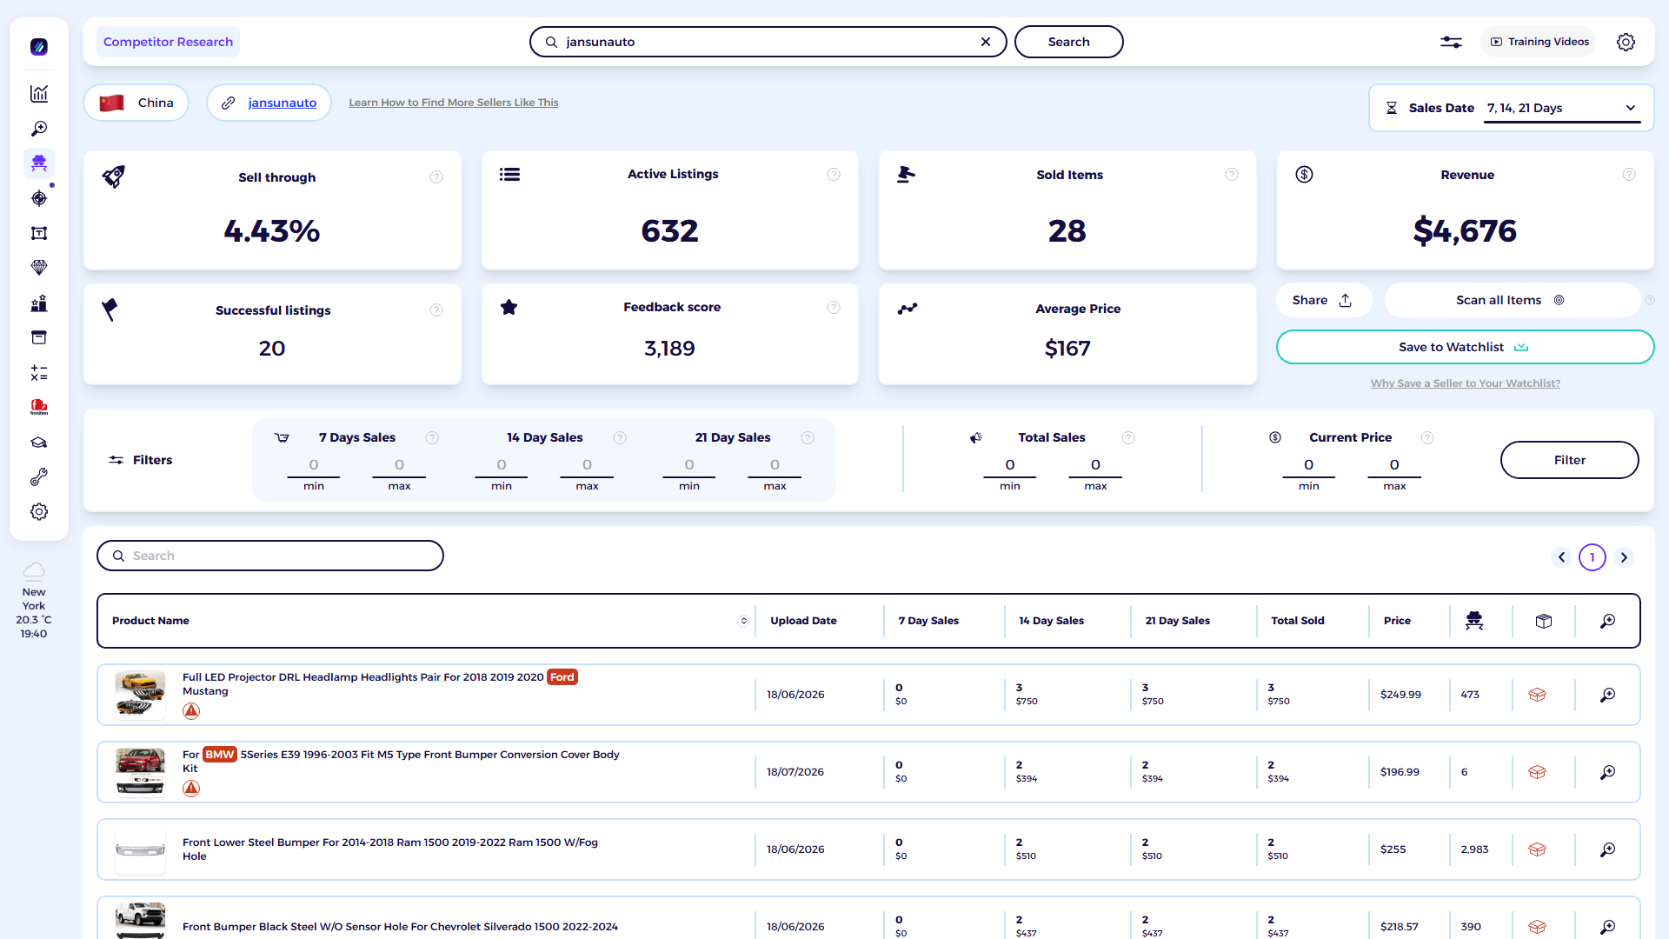Open the analytics chart sidebar icon
This screenshot has height=939, width=1669.
39,94
